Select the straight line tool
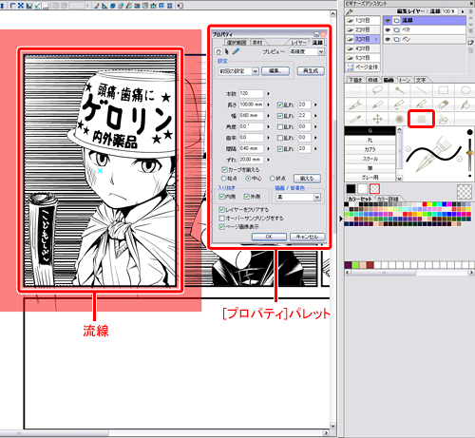Viewport: 475px width, 438px height. click(421, 90)
